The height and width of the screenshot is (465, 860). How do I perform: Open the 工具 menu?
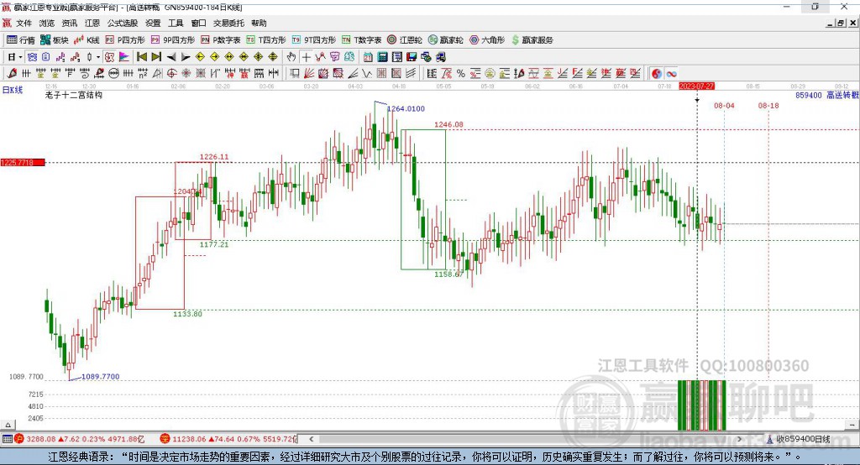coord(176,23)
